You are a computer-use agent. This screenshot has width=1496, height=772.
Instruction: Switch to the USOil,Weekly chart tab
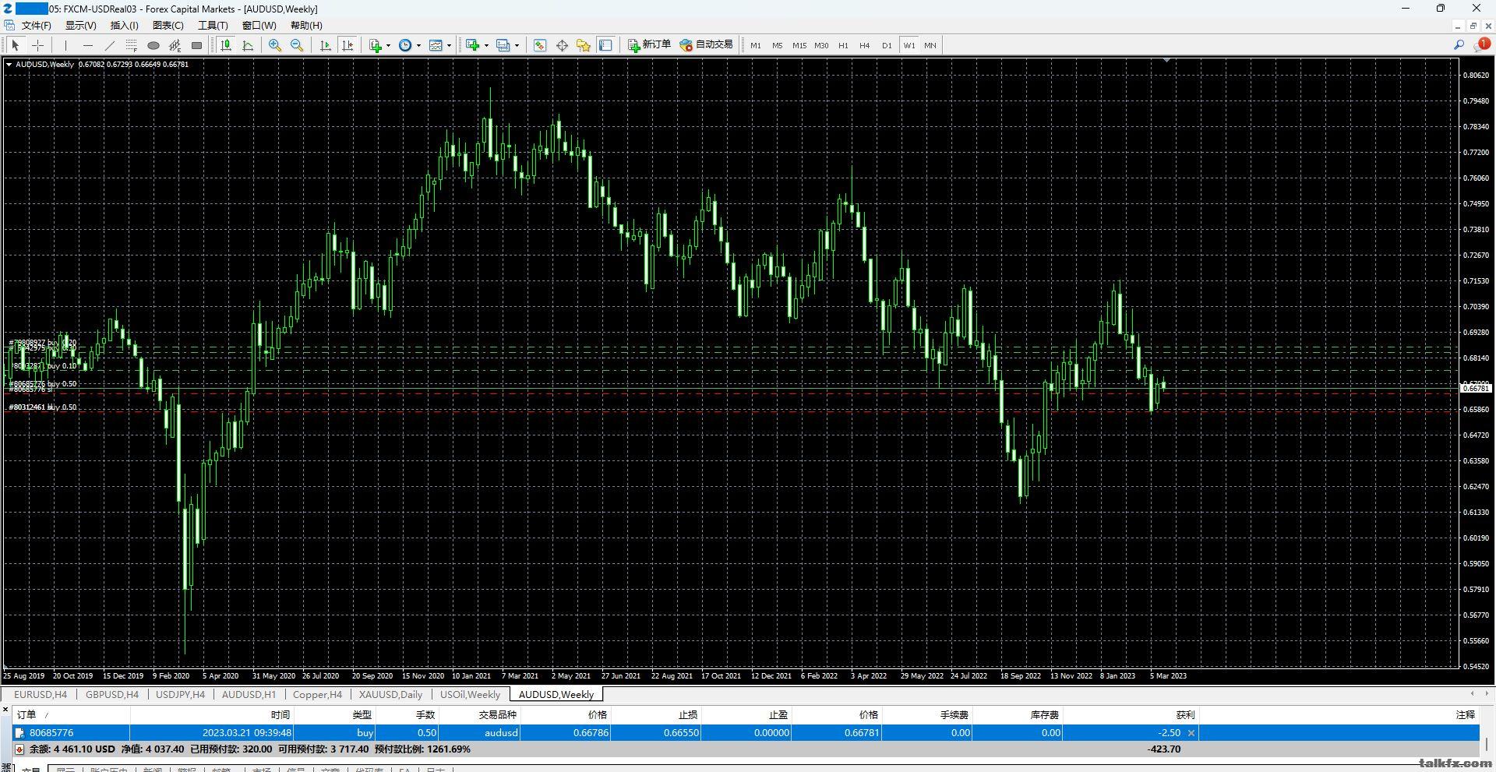pyautogui.click(x=470, y=694)
